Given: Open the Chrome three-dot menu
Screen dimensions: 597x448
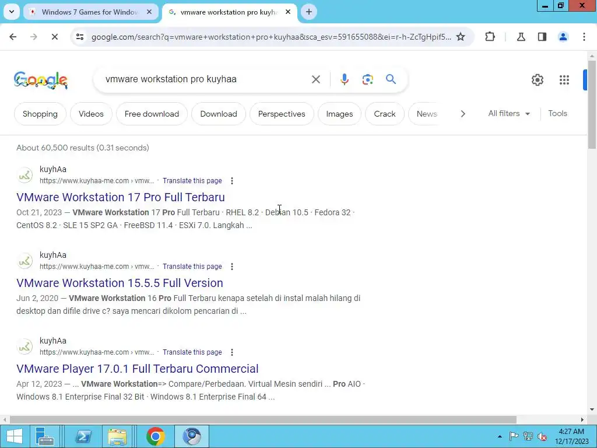Looking at the screenshot, I should click(584, 37).
